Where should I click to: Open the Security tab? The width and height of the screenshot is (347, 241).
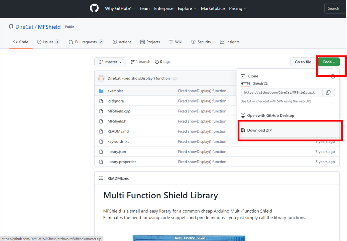201,42
